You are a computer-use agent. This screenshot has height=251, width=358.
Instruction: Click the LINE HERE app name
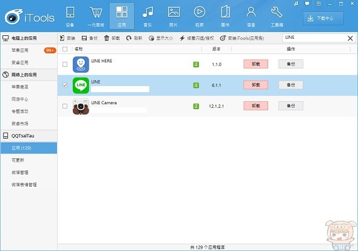(101, 61)
